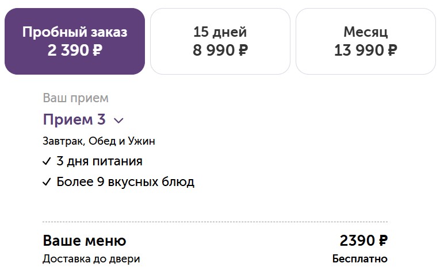The image size is (440, 271).
Task: Click the dashed divider above Ваше меню
Action: click(x=215, y=222)
